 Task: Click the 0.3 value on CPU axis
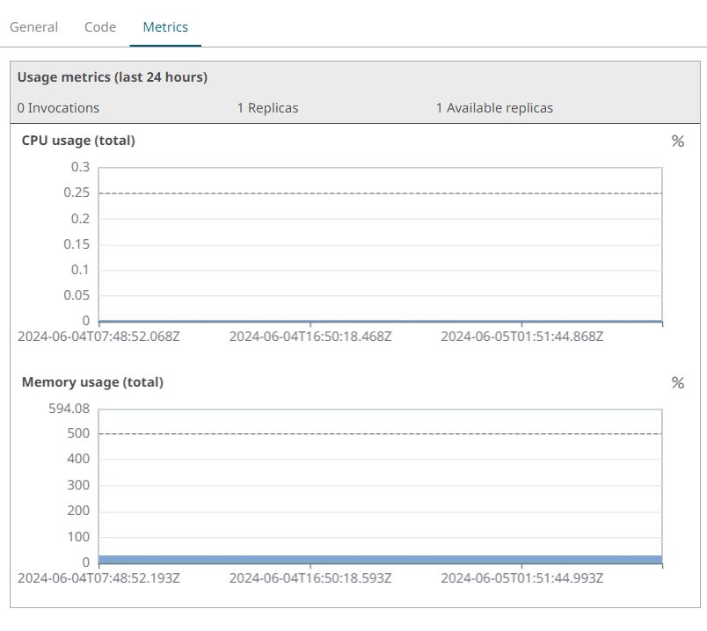[x=81, y=167]
